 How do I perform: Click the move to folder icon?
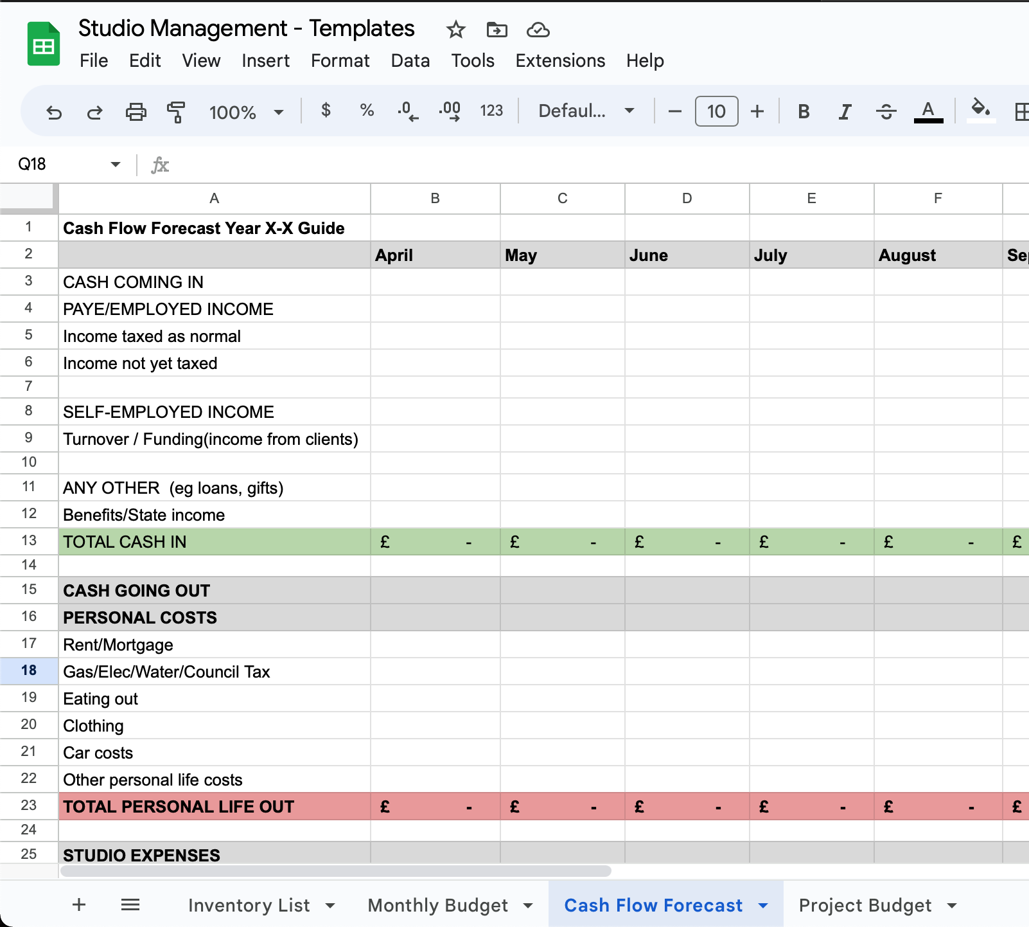[x=497, y=30]
